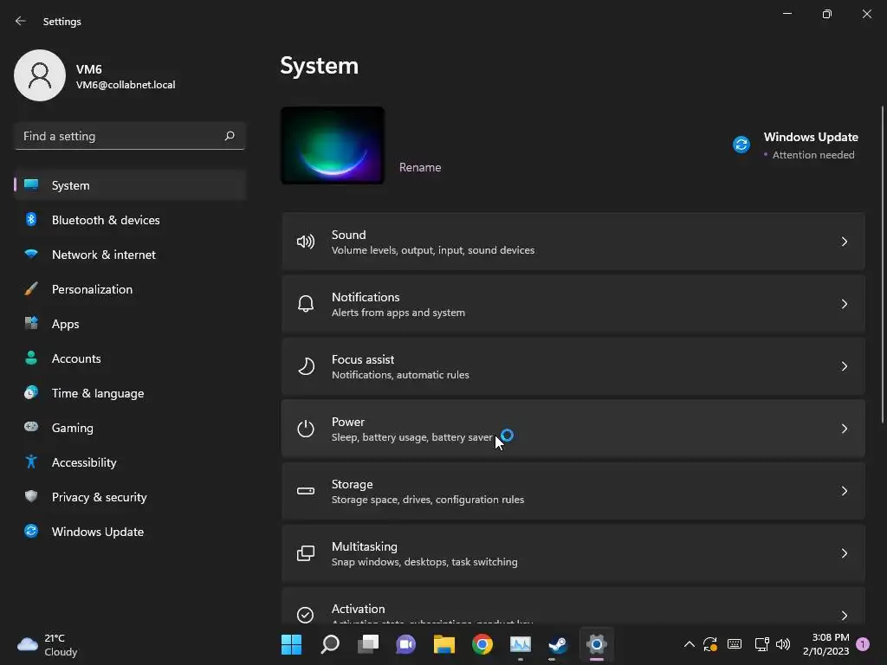Click the Focus assist moon icon
887x665 pixels.
306,366
